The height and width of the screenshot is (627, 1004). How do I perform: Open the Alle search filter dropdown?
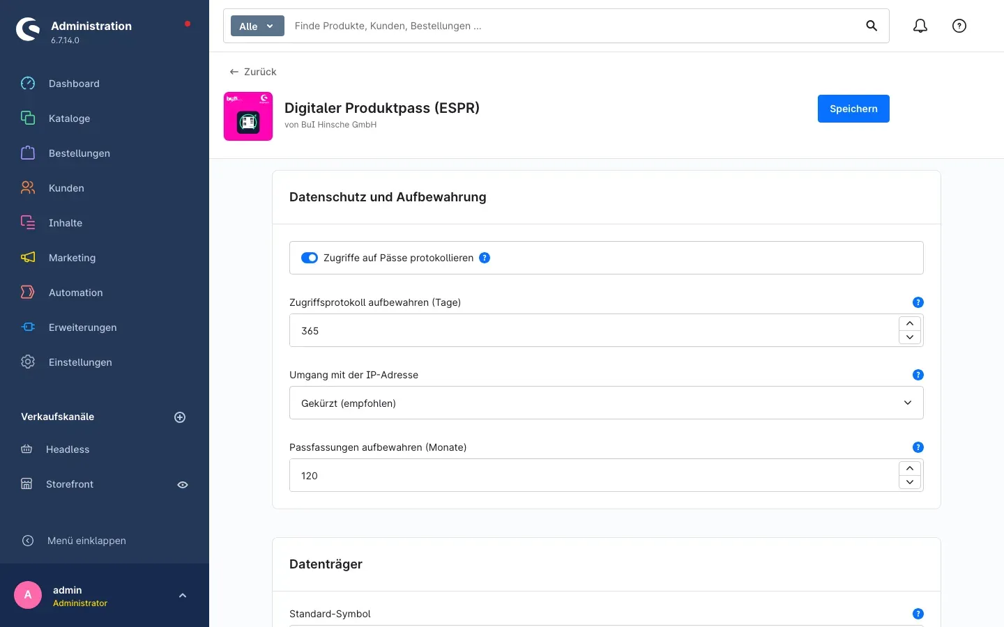[257, 26]
